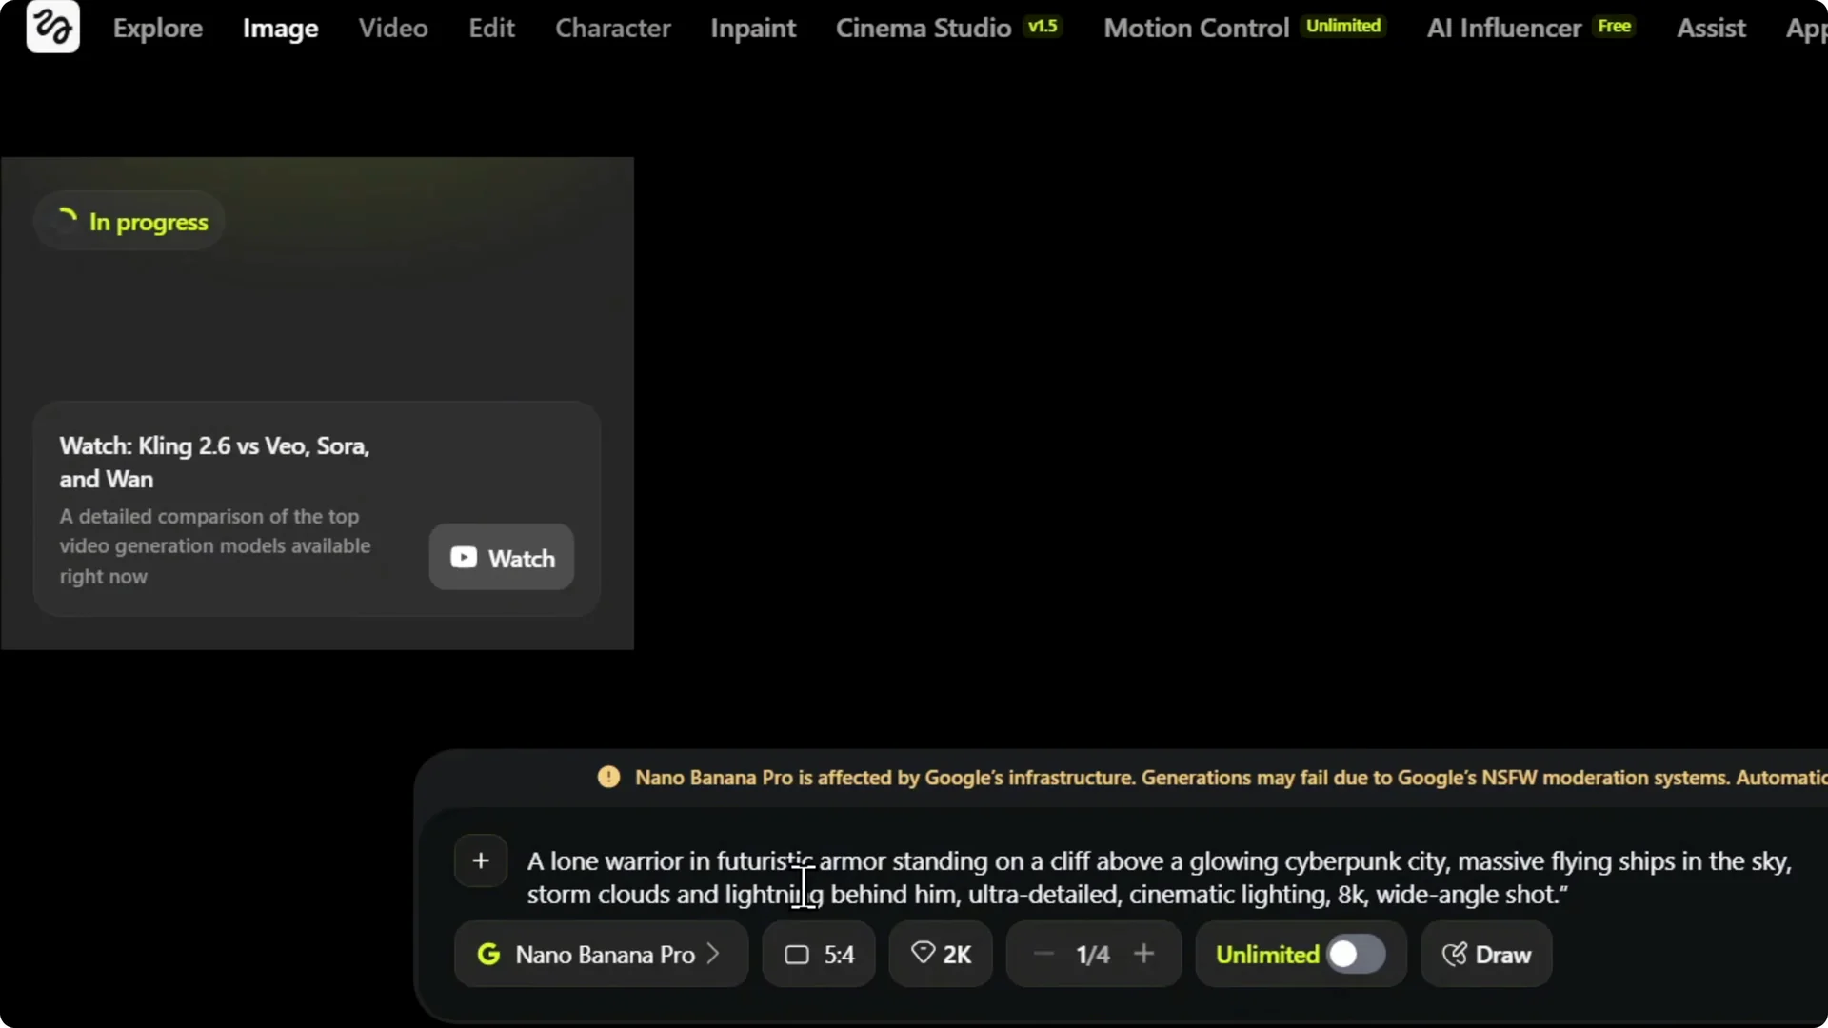Screen dimensions: 1828x1028
Task: Open the Kling 2.6 vs Veo comparison link
Action: pyautogui.click(x=214, y=462)
